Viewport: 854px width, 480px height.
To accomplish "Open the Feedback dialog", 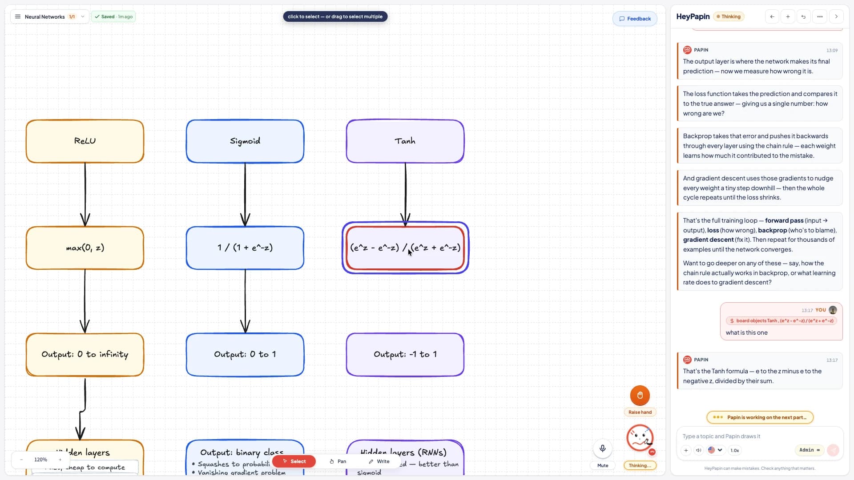I will click(635, 19).
